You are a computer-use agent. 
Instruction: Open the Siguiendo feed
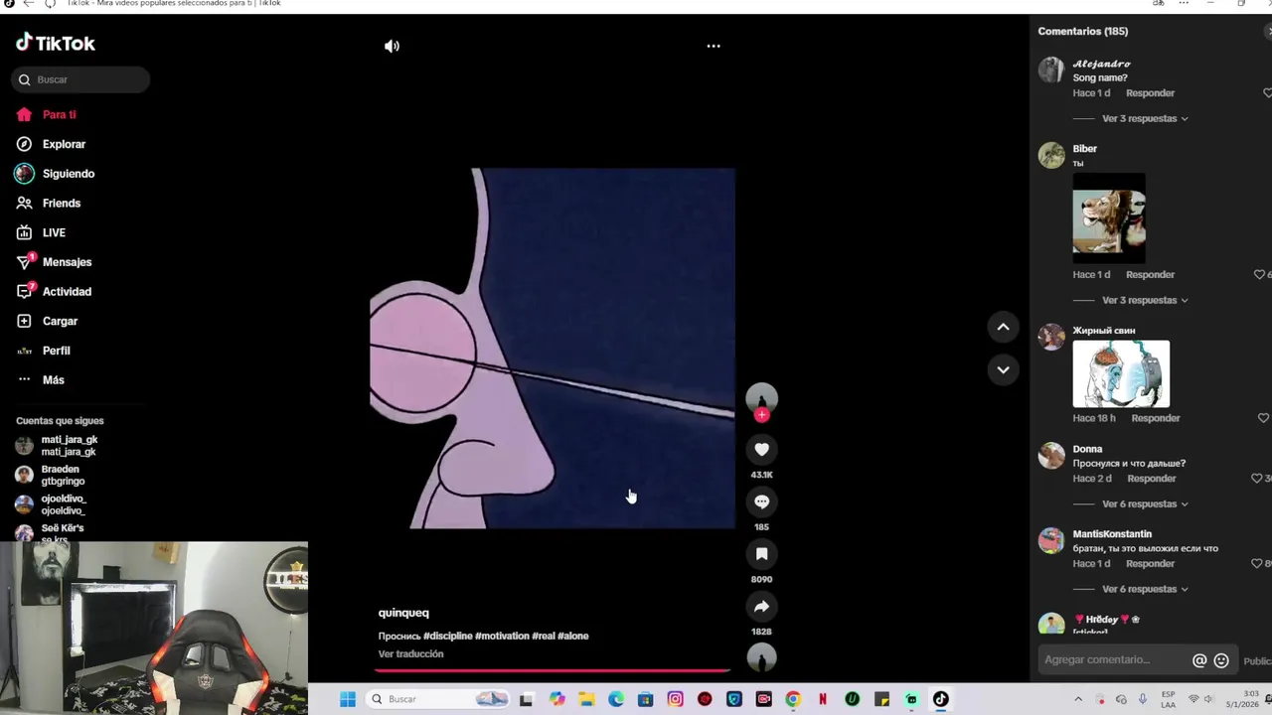55,174
